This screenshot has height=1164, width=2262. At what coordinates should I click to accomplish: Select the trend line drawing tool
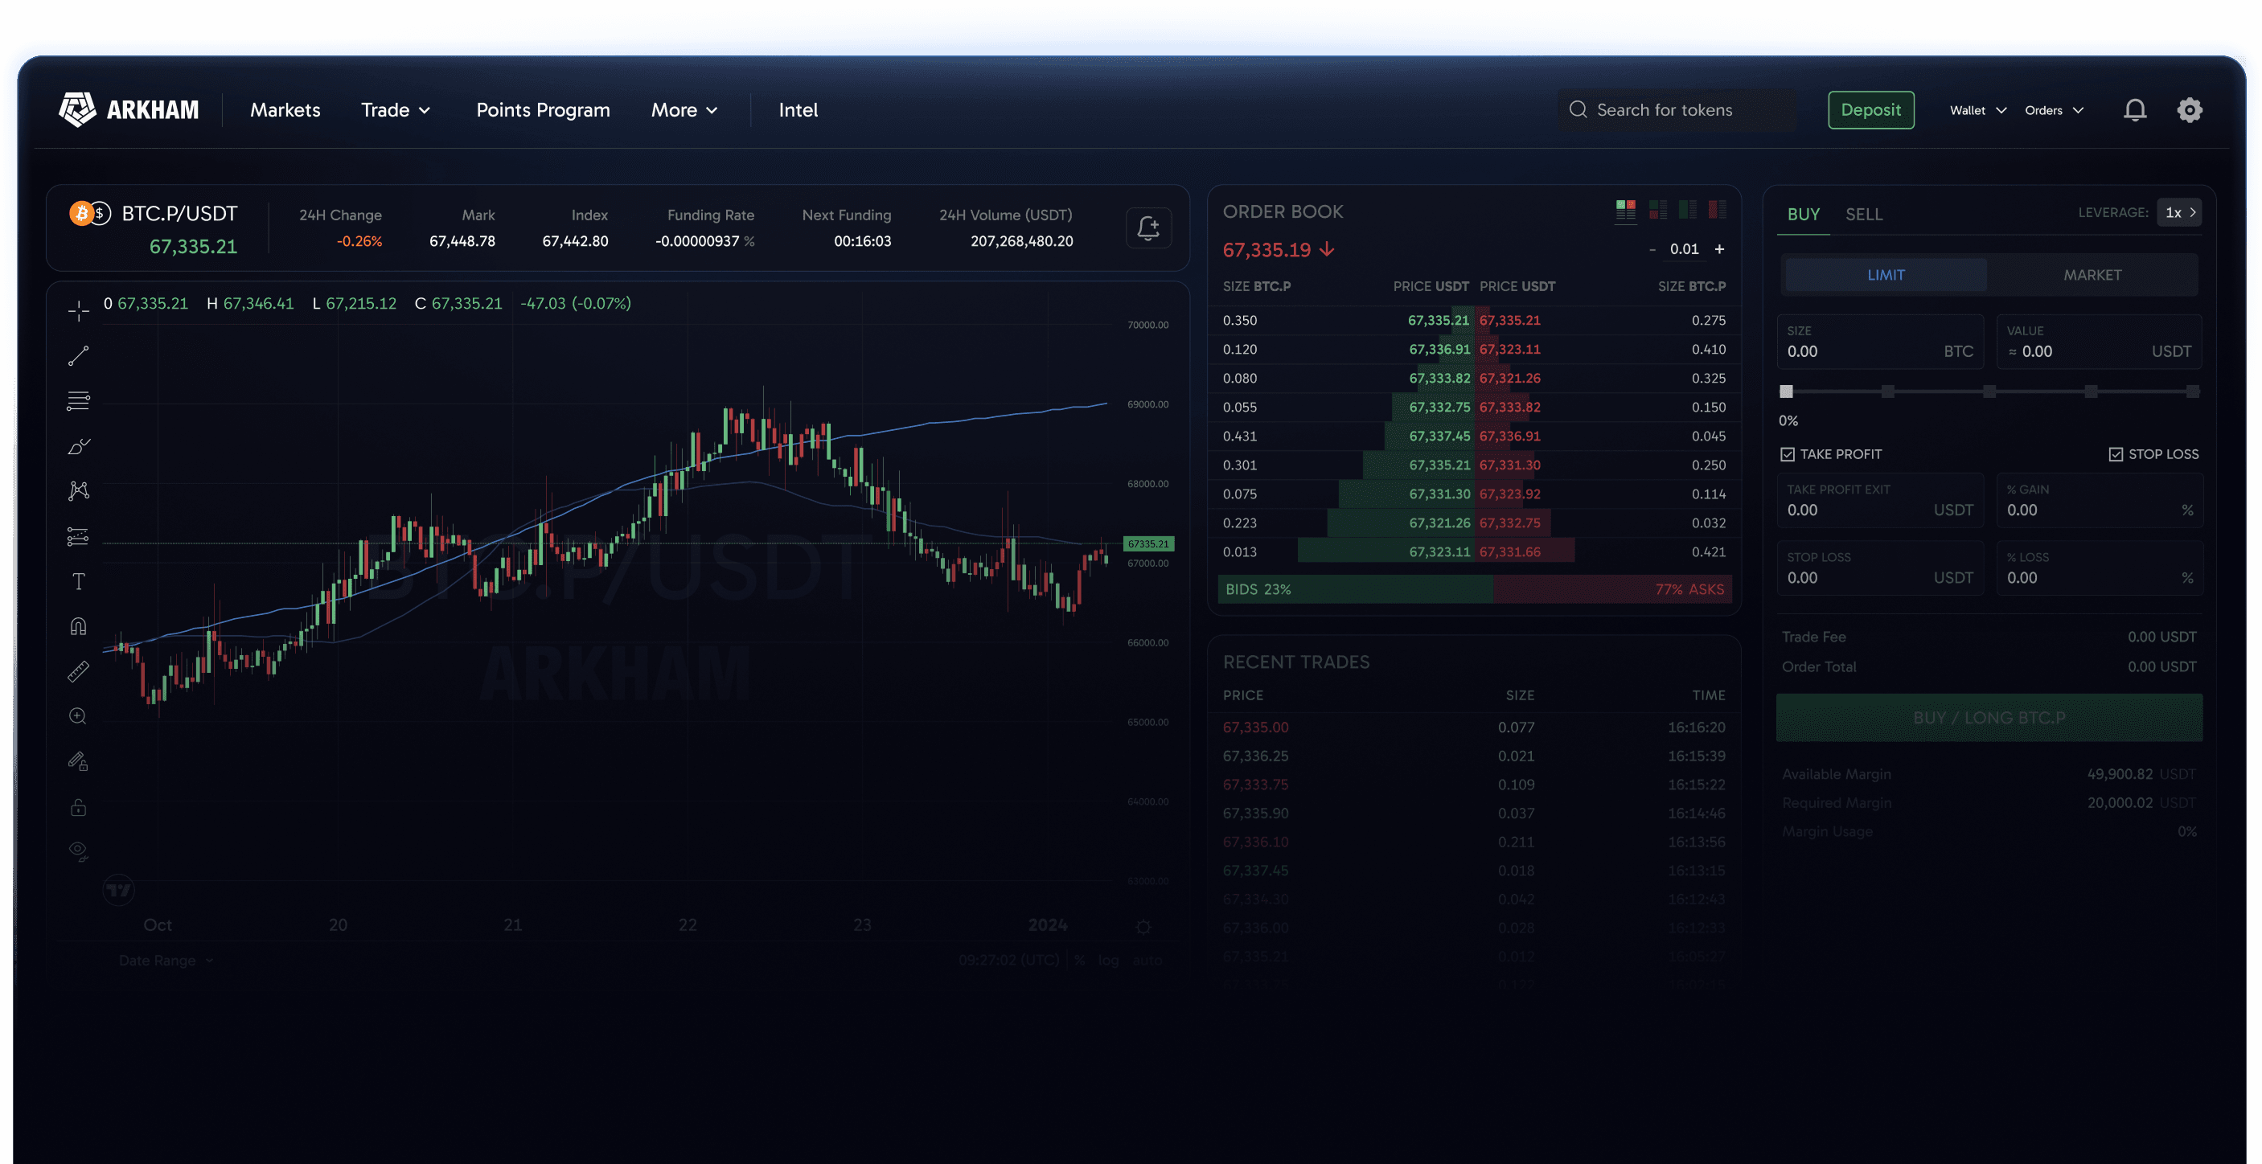click(78, 355)
